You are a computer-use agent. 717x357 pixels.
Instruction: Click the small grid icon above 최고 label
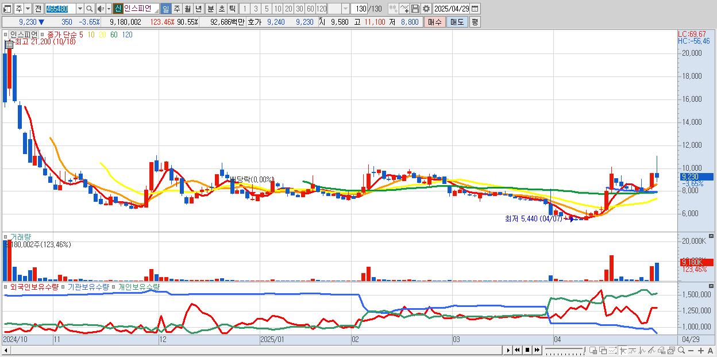(x=9, y=44)
